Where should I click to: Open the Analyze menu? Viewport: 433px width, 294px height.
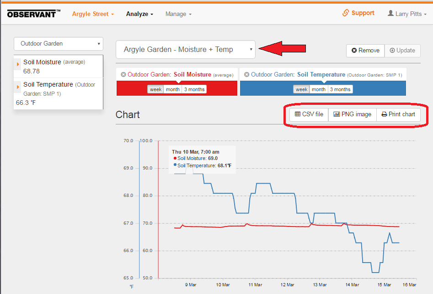[x=139, y=14]
